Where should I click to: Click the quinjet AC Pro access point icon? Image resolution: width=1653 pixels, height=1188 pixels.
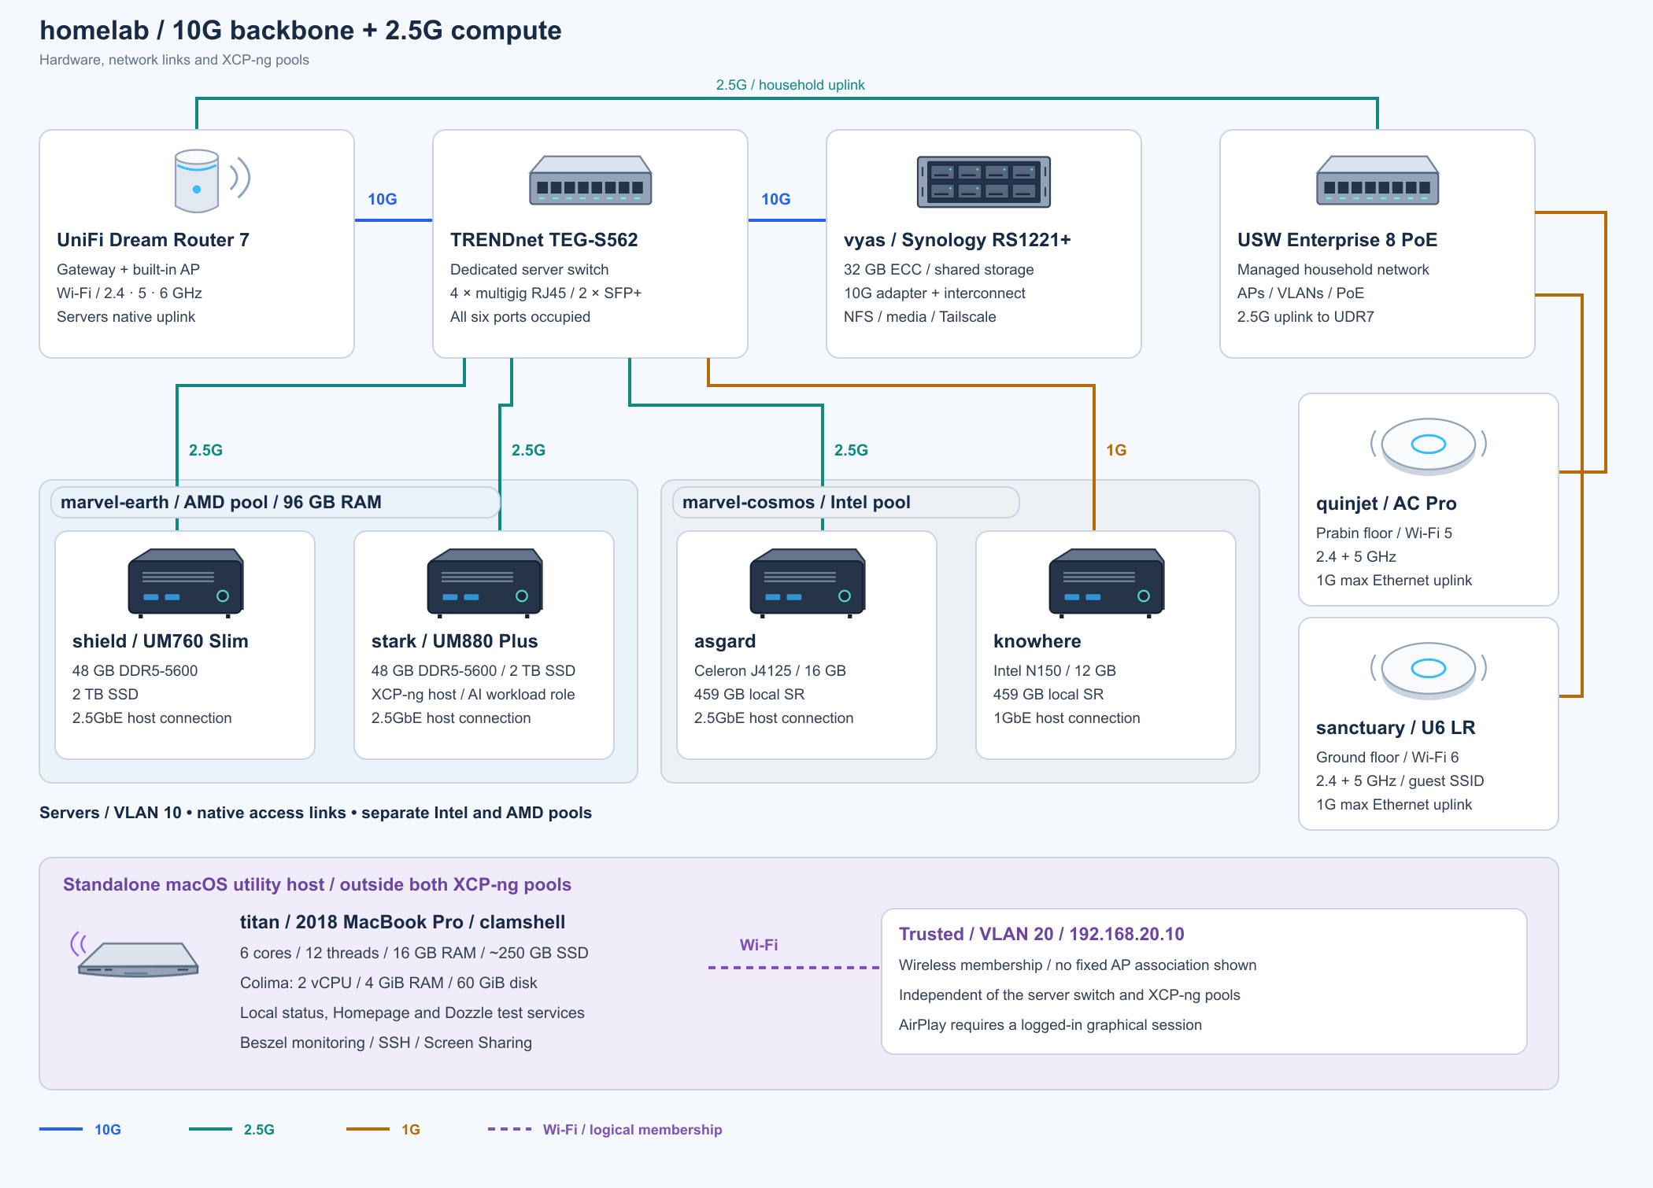click(1429, 446)
